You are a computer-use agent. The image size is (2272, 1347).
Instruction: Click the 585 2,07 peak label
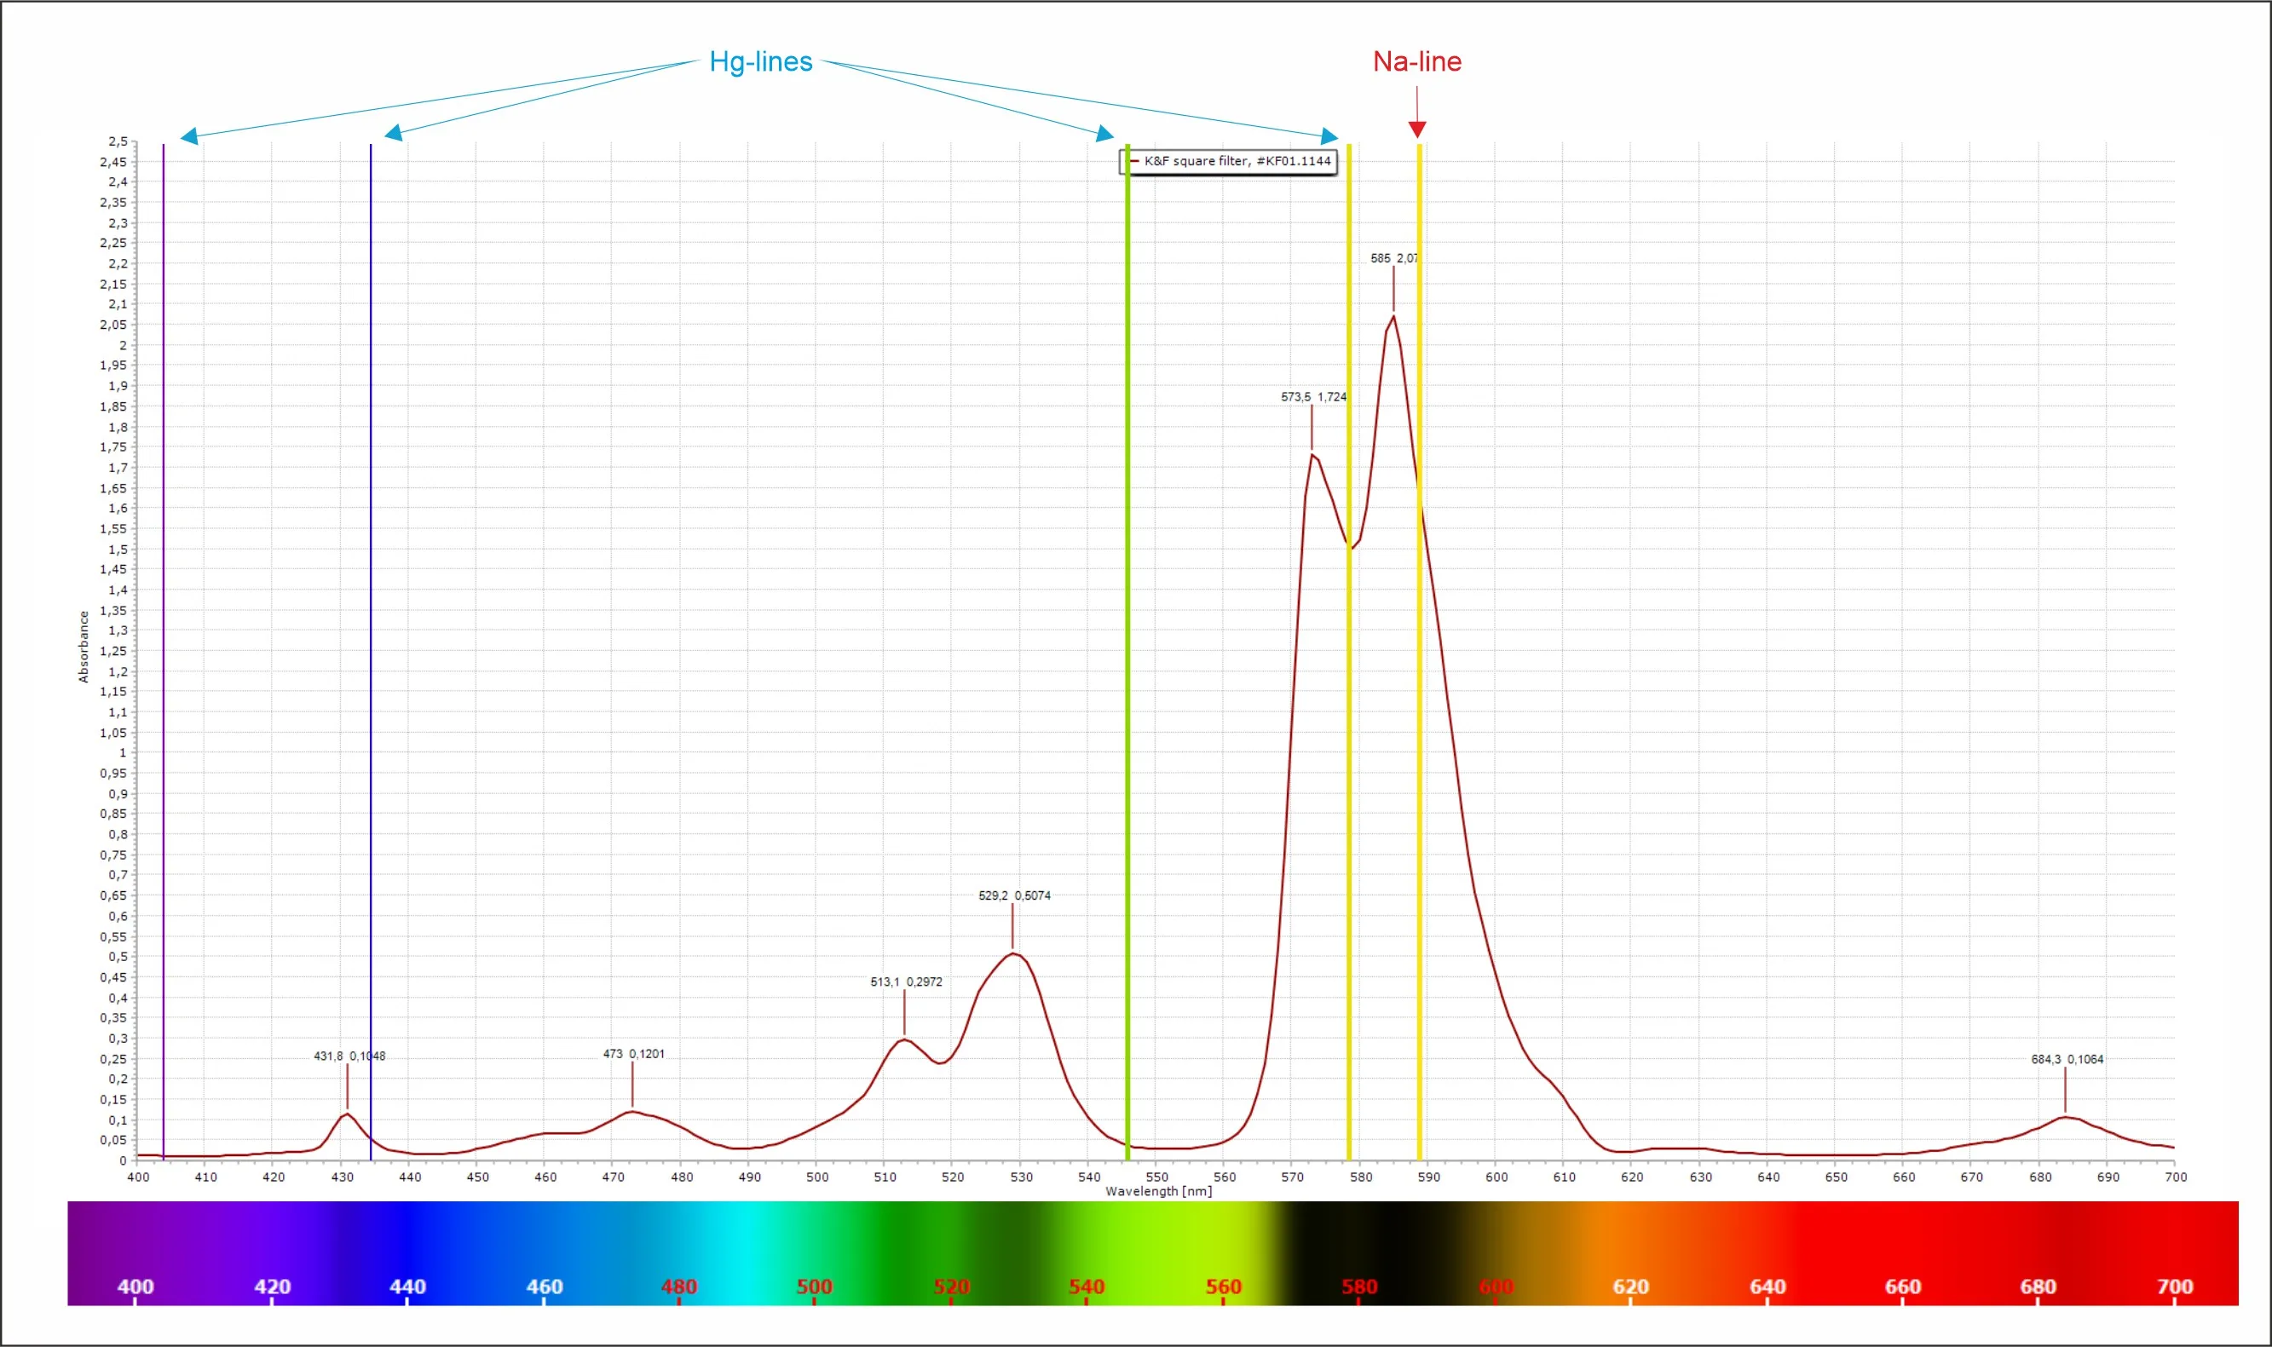tap(1394, 259)
